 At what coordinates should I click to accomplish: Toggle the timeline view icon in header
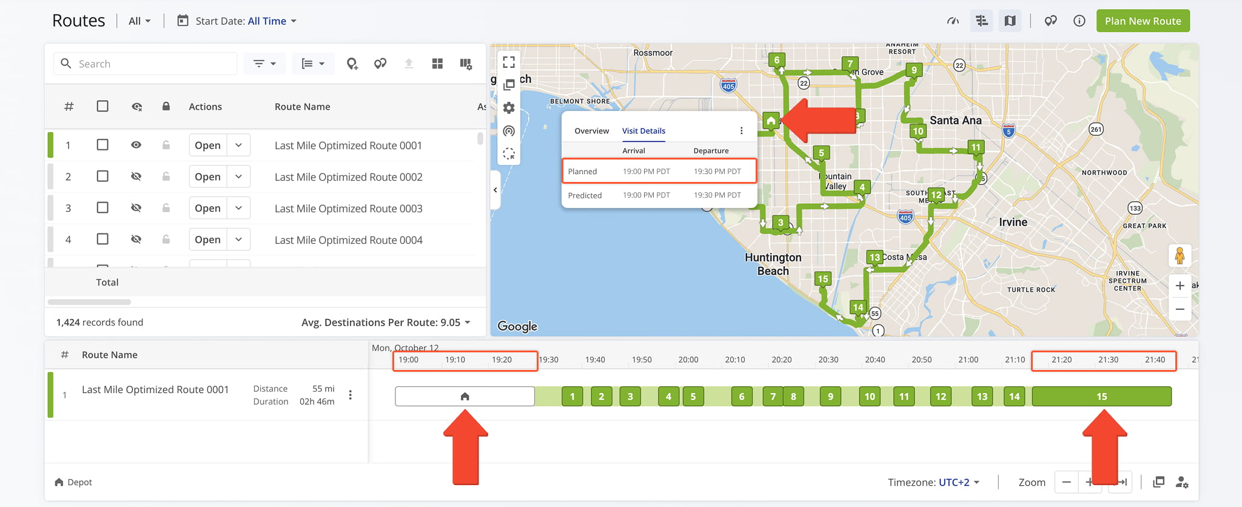[x=982, y=21]
